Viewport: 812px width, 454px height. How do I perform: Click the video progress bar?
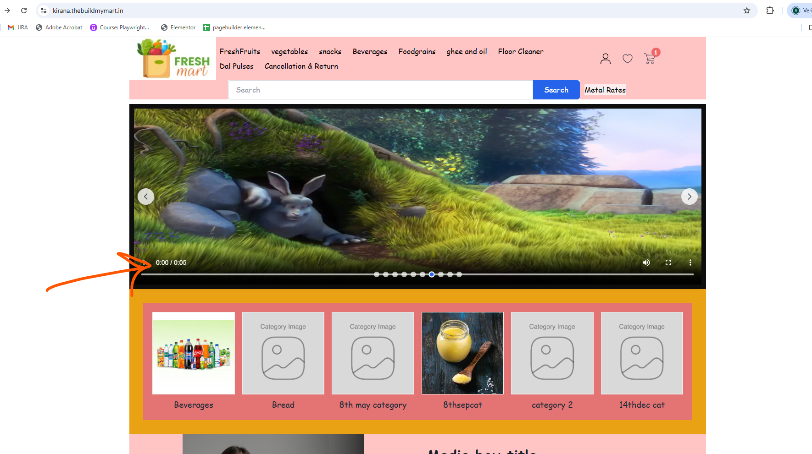click(417, 274)
